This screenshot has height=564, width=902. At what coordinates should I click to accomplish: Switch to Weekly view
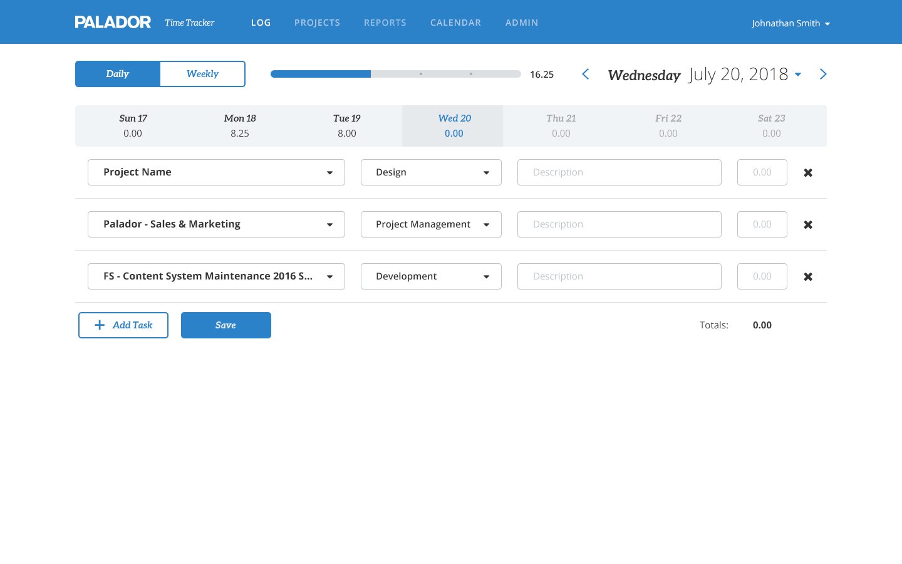pyautogui.click(x=202, y=74)
